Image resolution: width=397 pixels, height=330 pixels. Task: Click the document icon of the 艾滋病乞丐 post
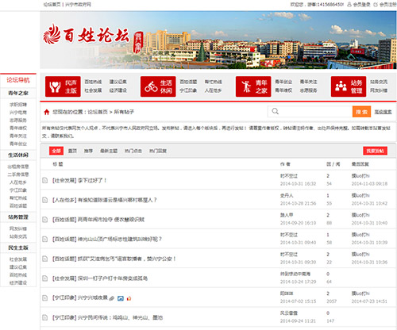pos(45,259)
